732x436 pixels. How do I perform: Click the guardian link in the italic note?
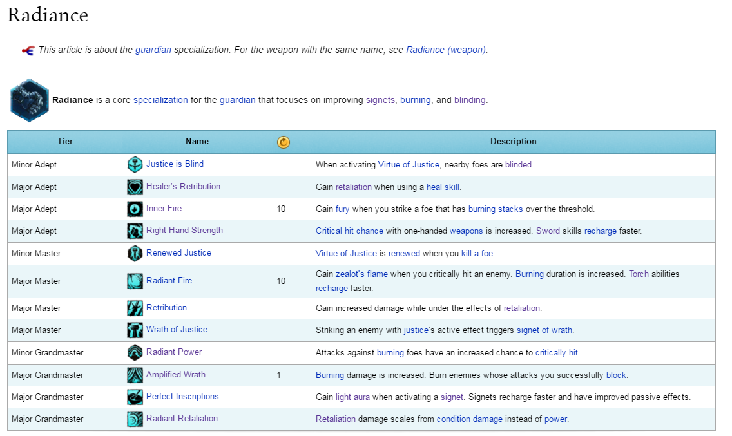point(153,50)
